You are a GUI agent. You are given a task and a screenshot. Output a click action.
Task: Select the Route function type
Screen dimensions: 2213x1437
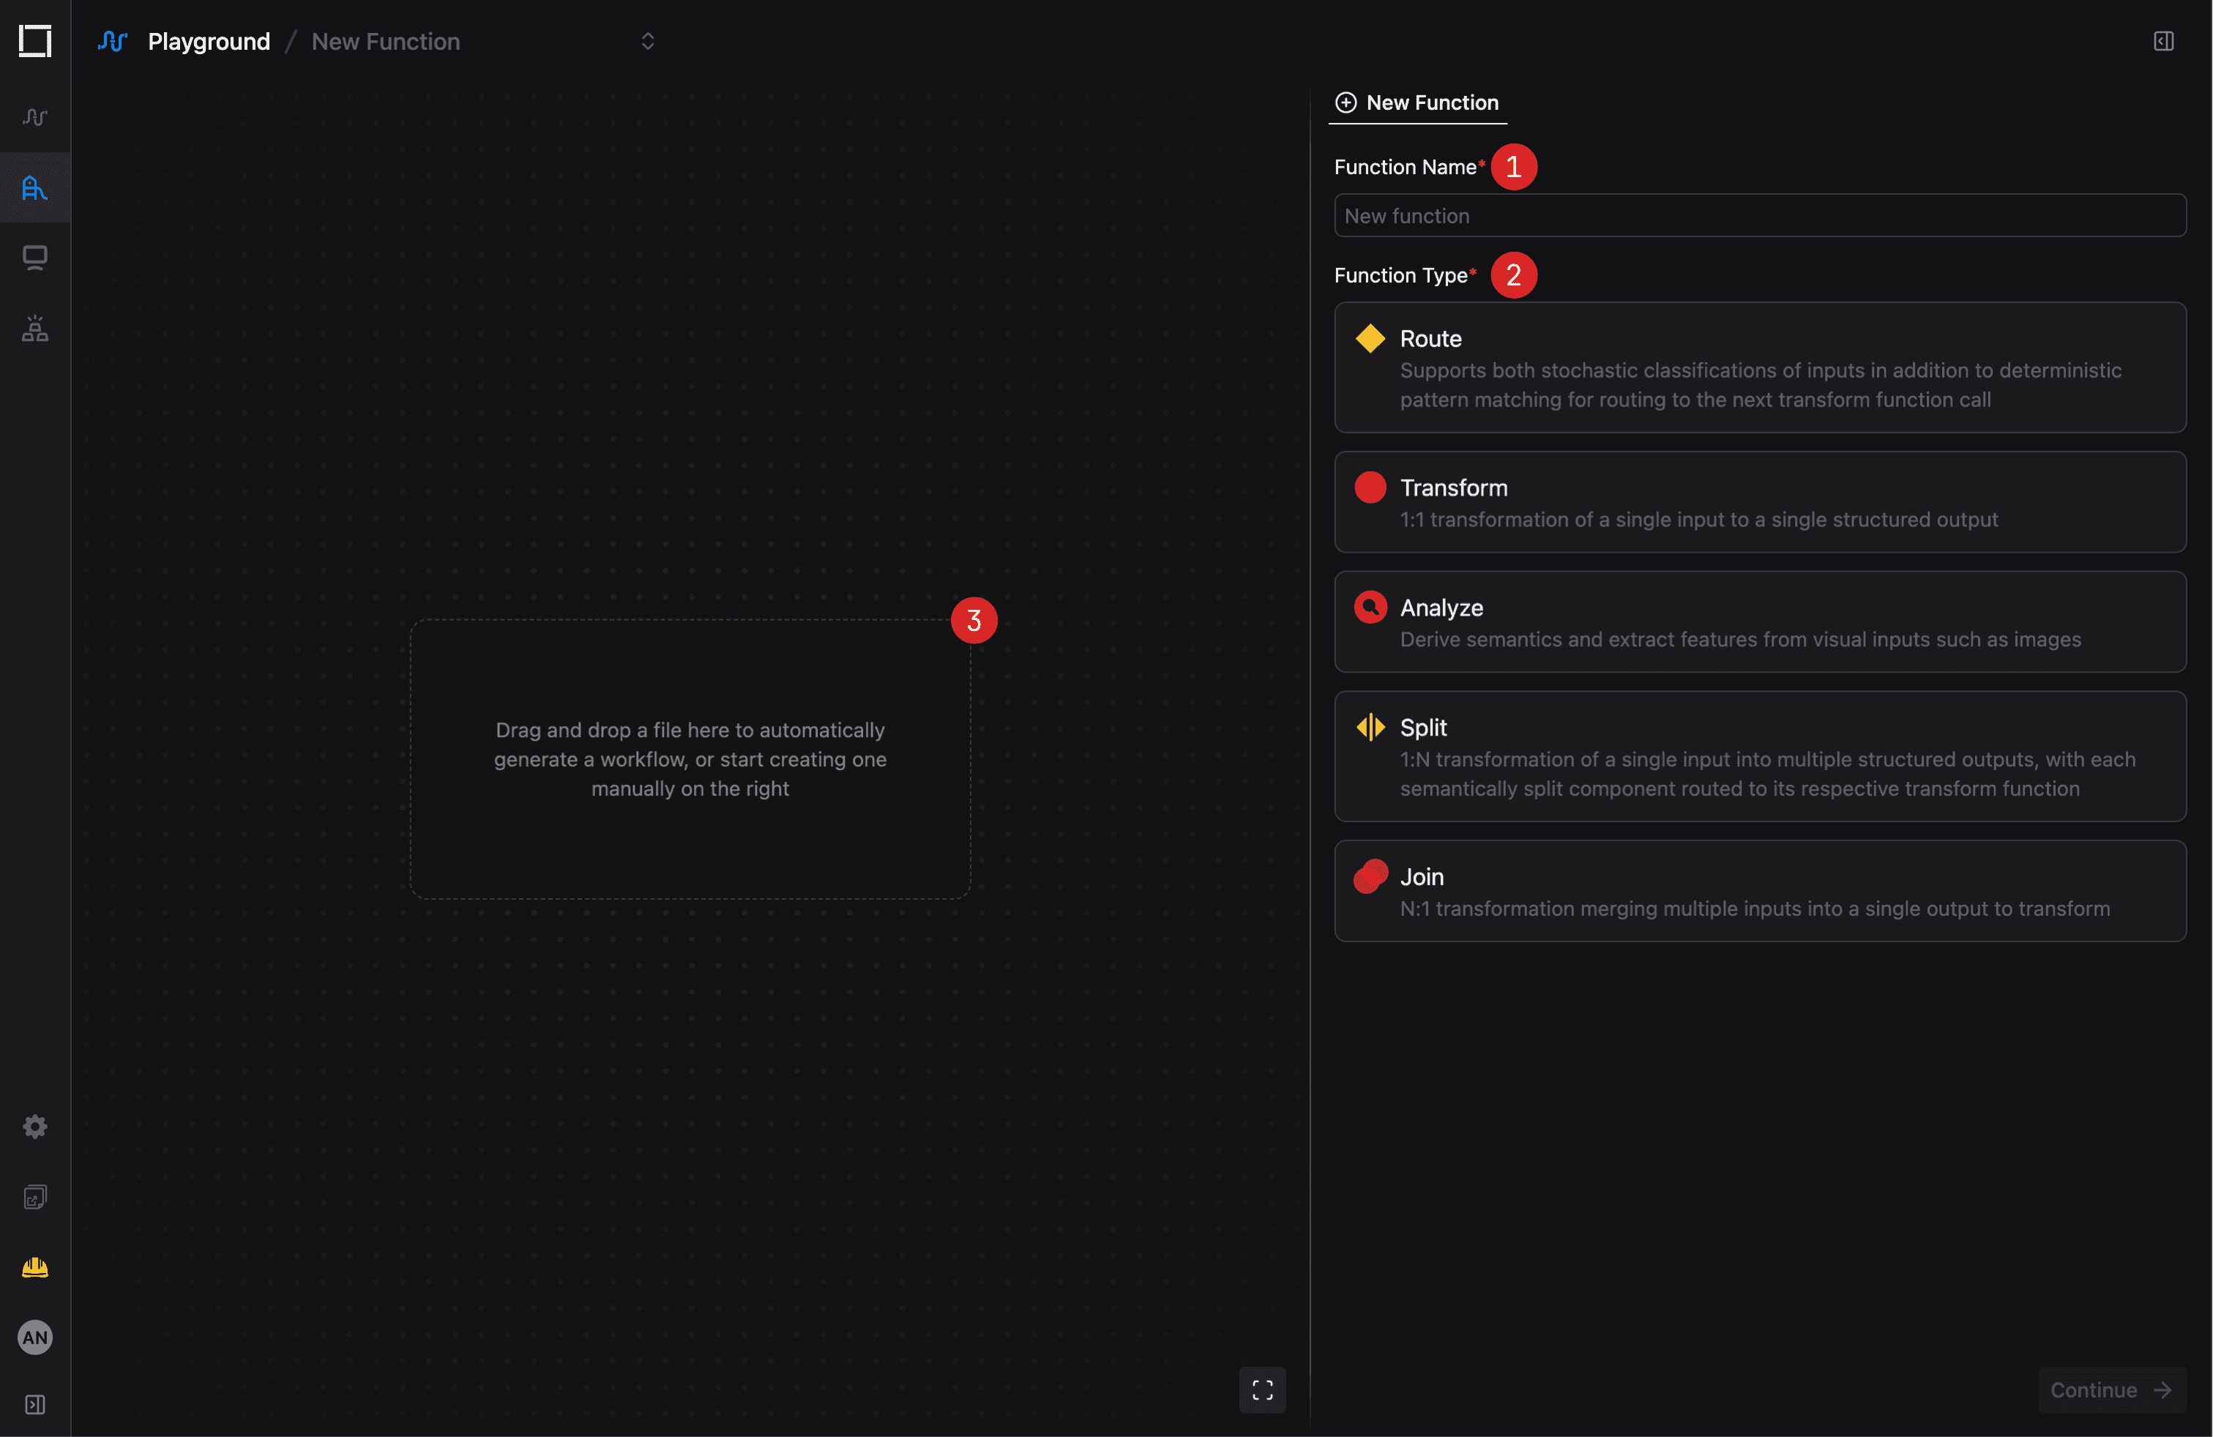click(x=1758, y=368)
